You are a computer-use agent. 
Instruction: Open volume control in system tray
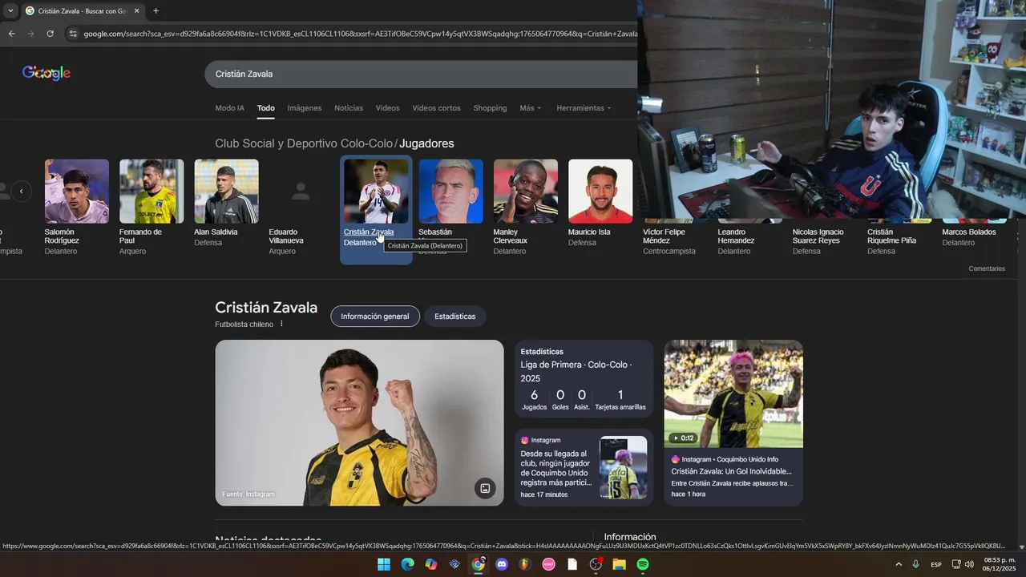coord(969,564)
